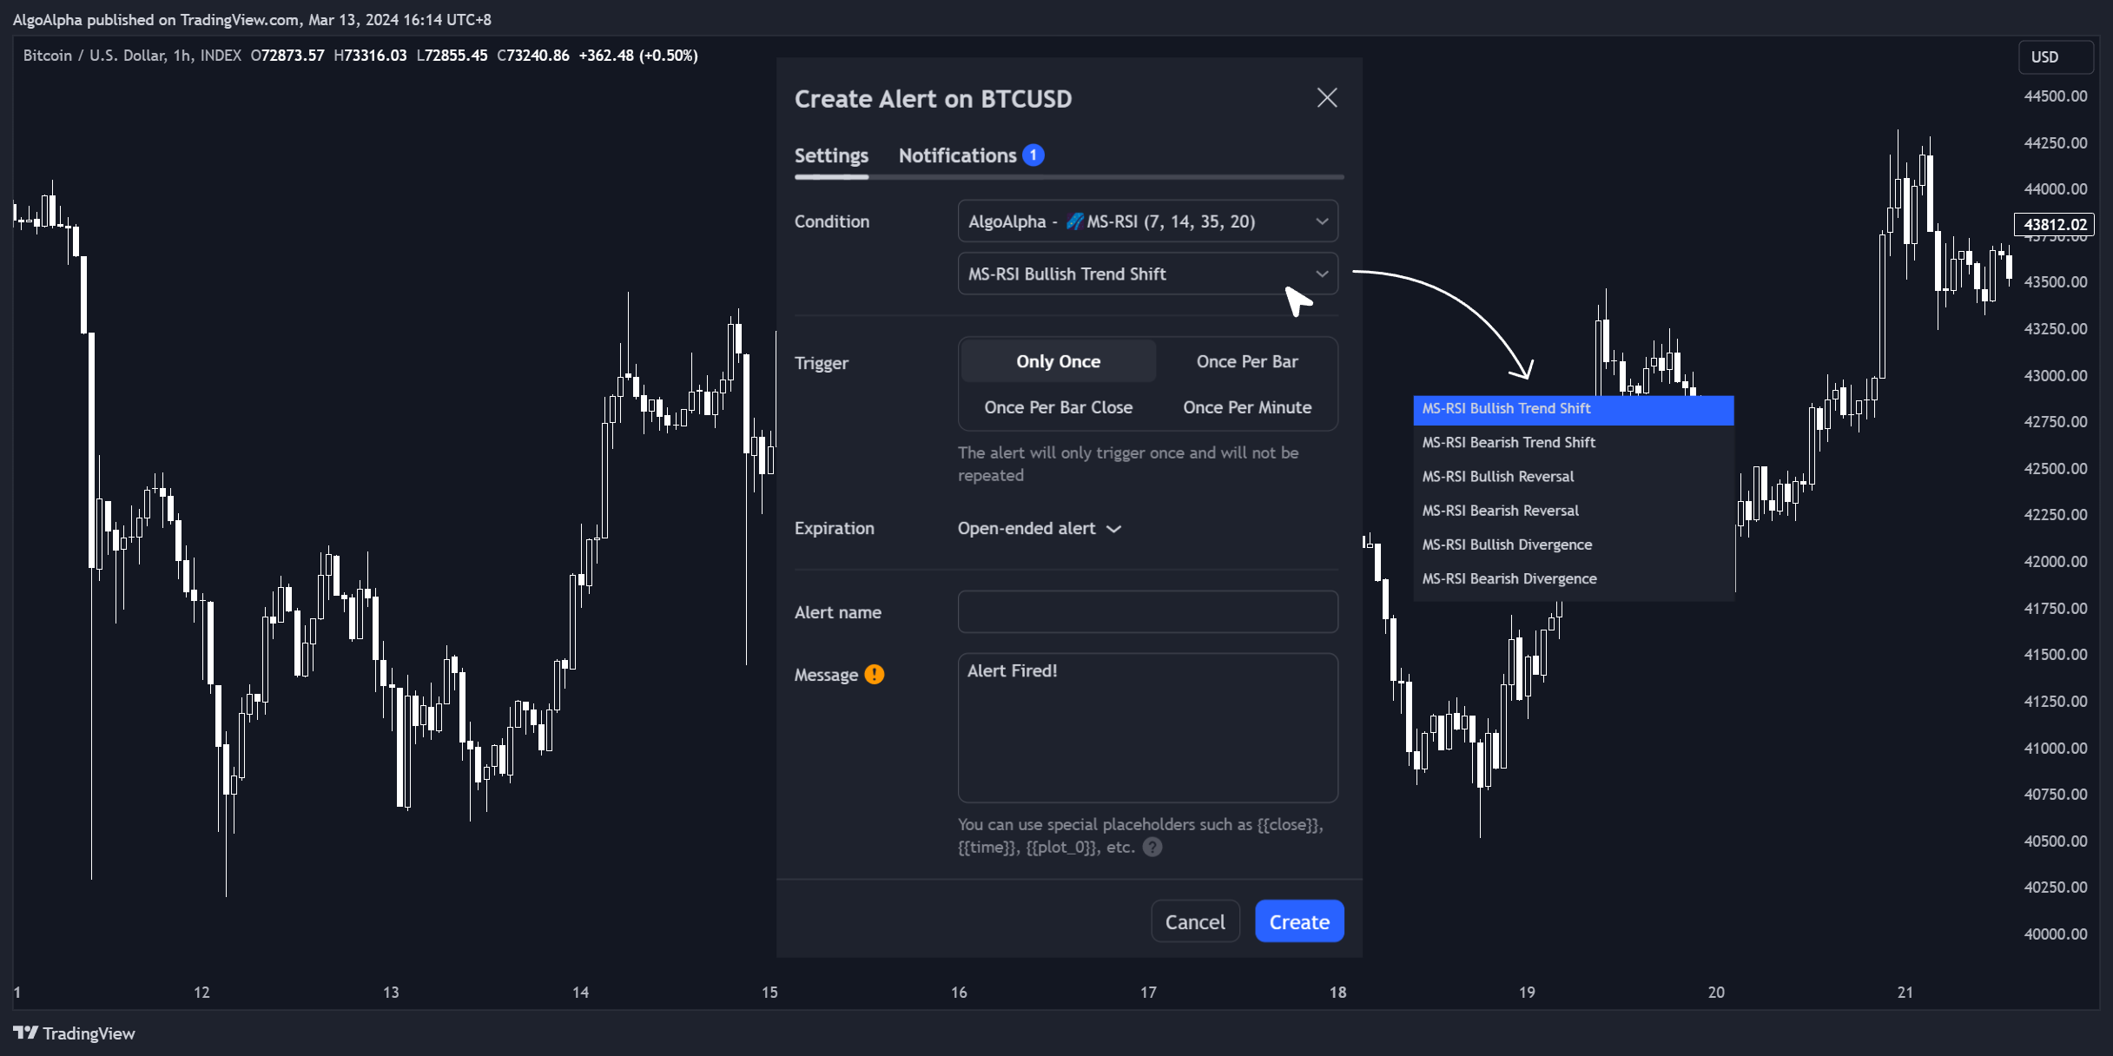This screenshot has height=1056, width=2113.
Task: Focus the Alert name input field
Action: (1147, 612)
